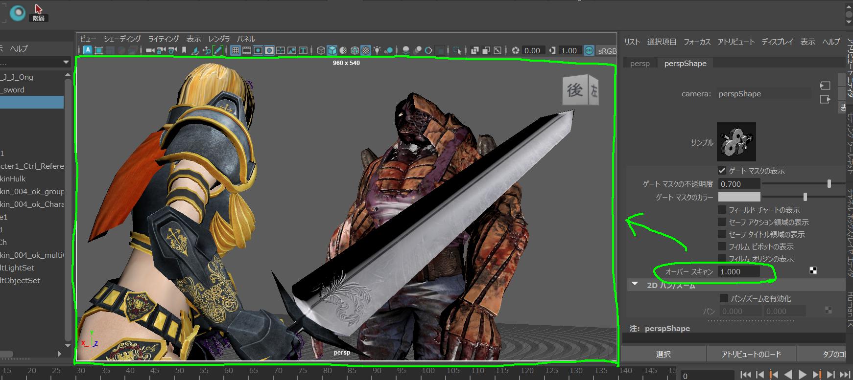Toggle multisample anti-aliasing icon
This screenshot has height=380, width=853.
428,50
